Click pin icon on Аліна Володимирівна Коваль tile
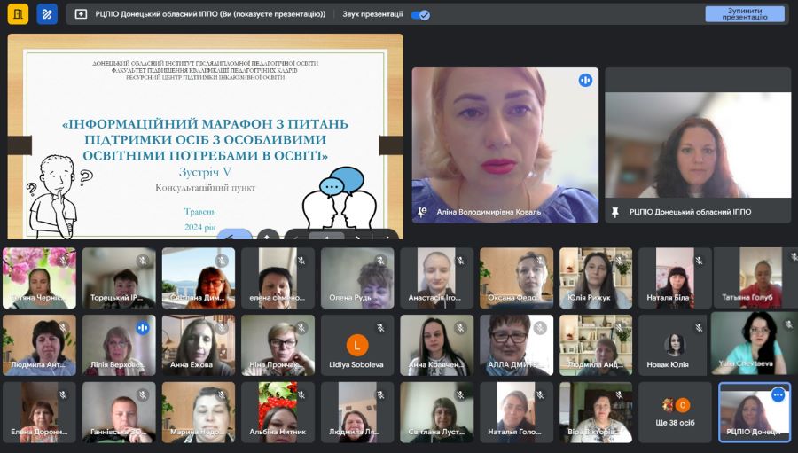Viewport: 798px width, 453px height. pos(422,212)
